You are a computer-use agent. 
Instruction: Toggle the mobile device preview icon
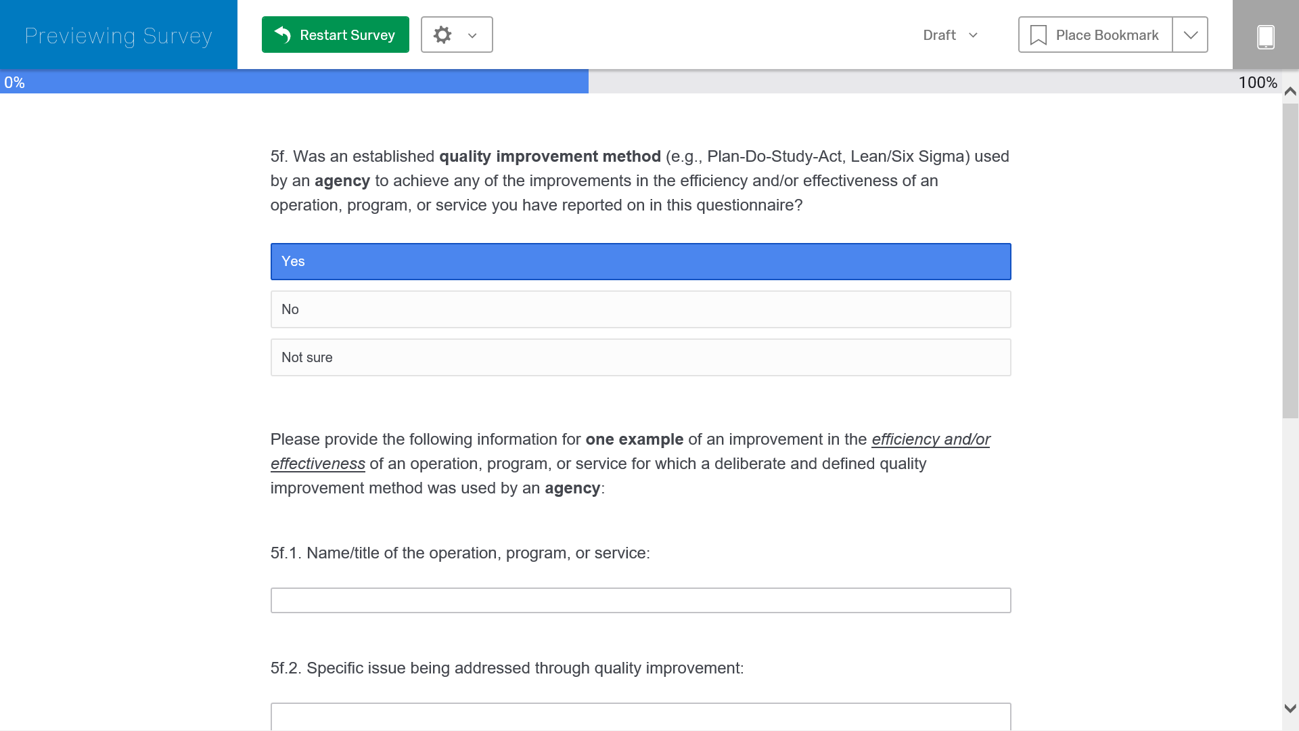point(1265,36)
